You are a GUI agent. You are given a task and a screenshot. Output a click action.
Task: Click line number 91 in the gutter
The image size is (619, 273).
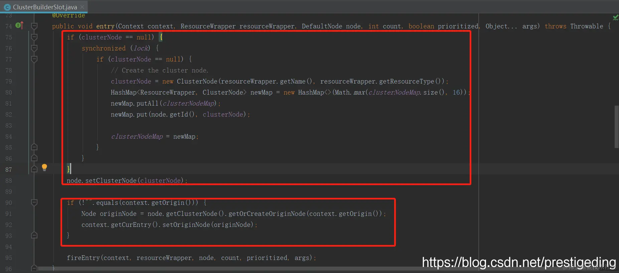pos(9,214)
